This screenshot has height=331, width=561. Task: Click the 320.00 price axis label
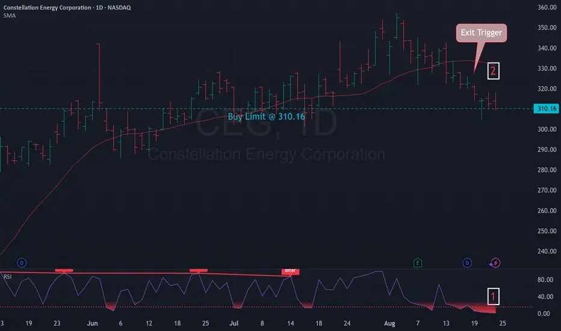click(547, 88)
